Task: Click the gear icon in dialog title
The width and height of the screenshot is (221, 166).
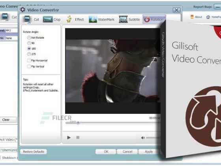Action: click(23, 10)
